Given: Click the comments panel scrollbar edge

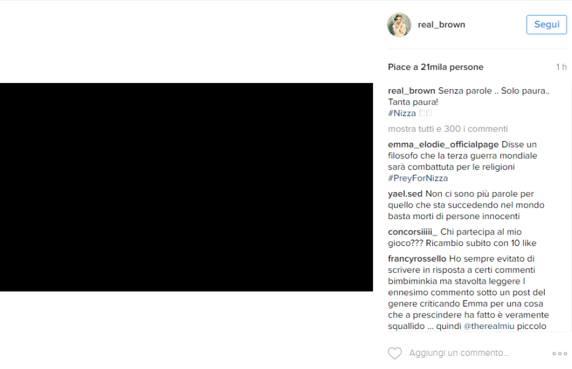Looking at the screenshot, I should pyautogui.click(x=571, y=207).
